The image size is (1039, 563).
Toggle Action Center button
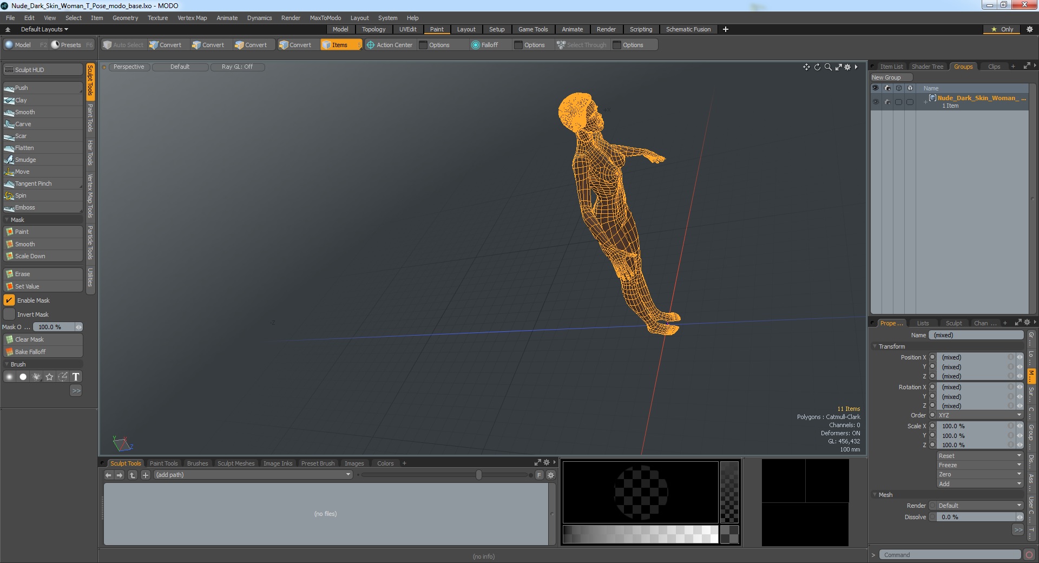tap(390, 45)
